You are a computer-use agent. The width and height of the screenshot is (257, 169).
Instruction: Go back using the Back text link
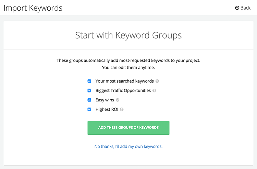tap(245, 8)
